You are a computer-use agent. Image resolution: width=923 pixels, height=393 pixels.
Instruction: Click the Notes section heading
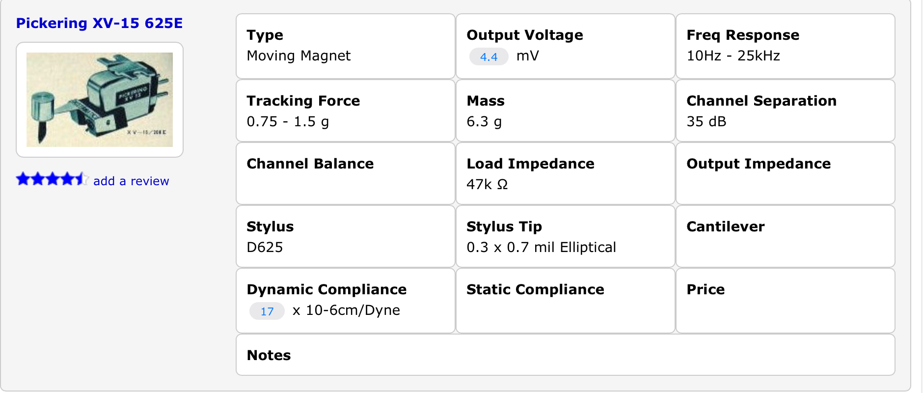269,355
